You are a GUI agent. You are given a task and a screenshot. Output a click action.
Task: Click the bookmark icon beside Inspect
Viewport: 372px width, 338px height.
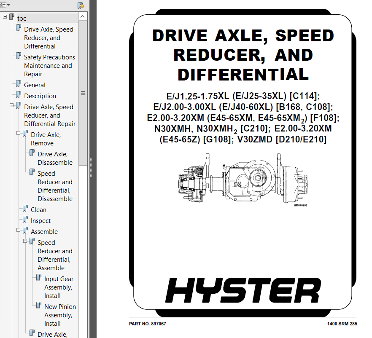tap(25, 219)
